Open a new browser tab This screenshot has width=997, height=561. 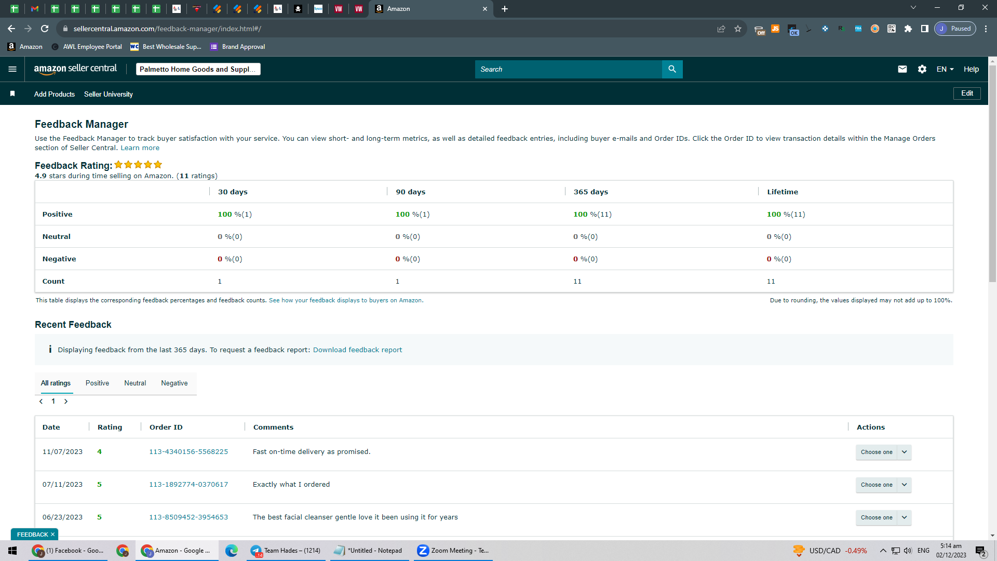click(x=505, y=9)
